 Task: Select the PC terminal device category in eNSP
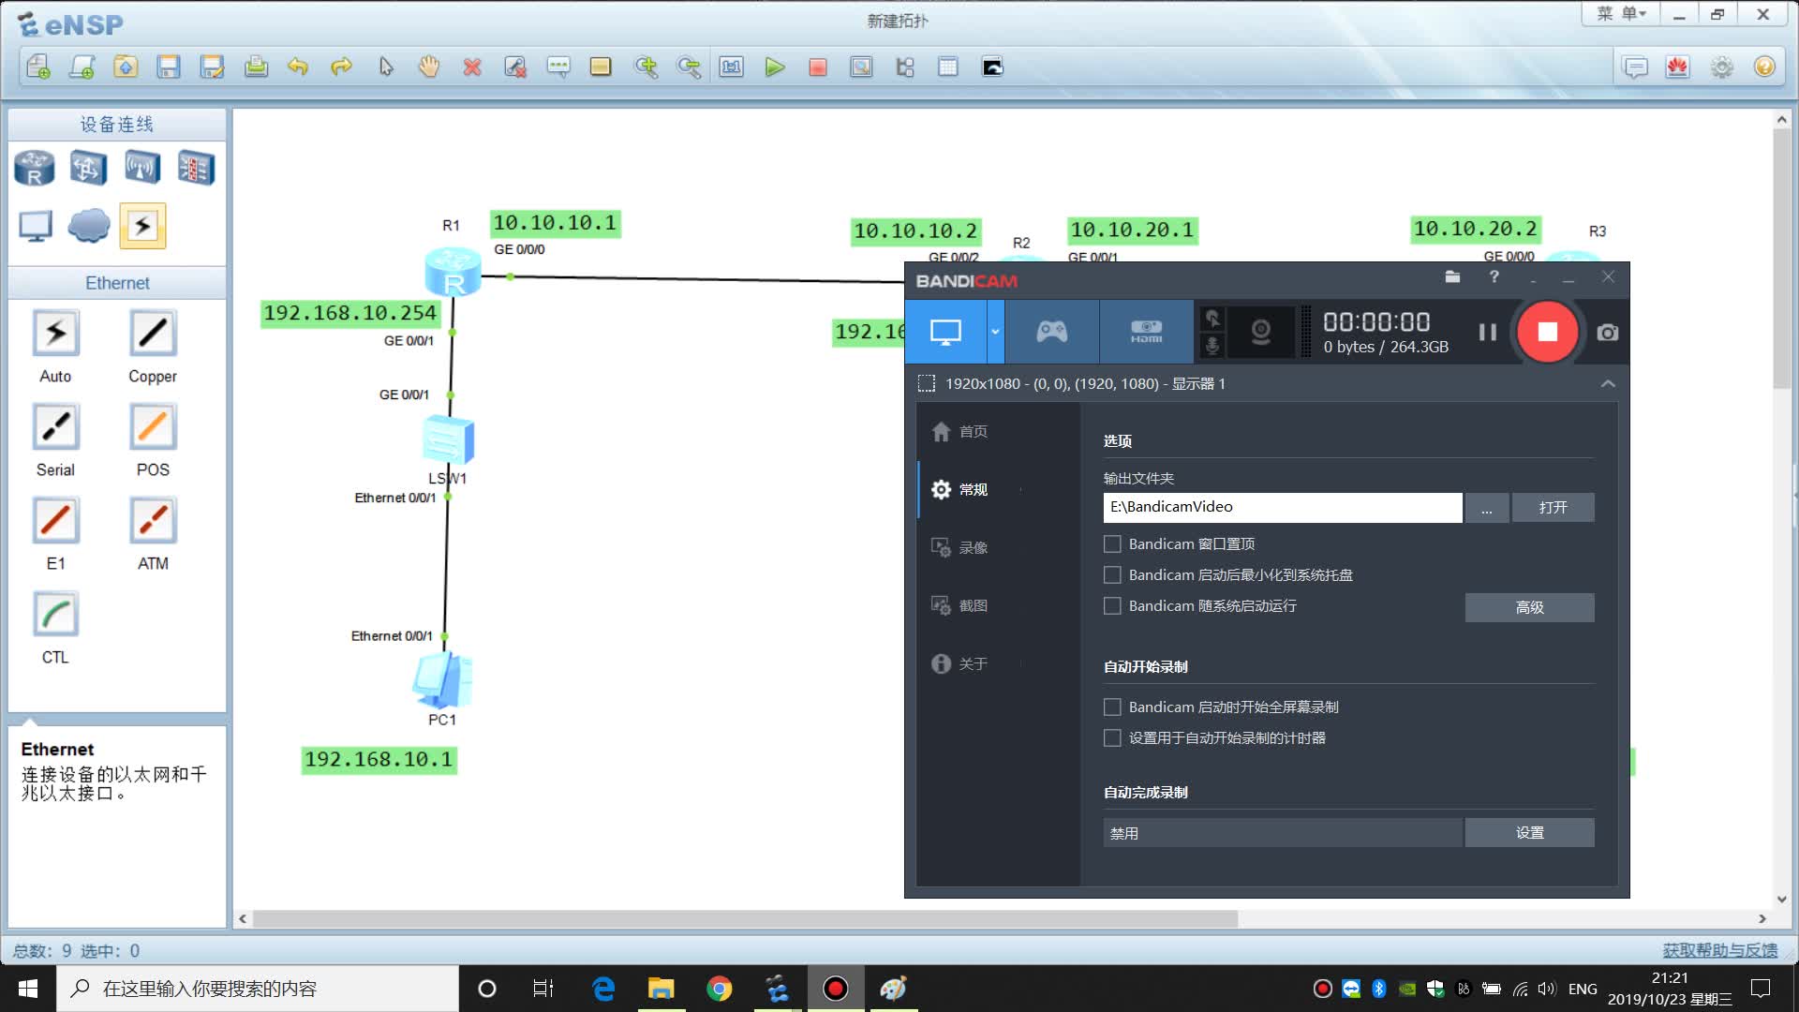pyautogui.click(x=36, y=226)
